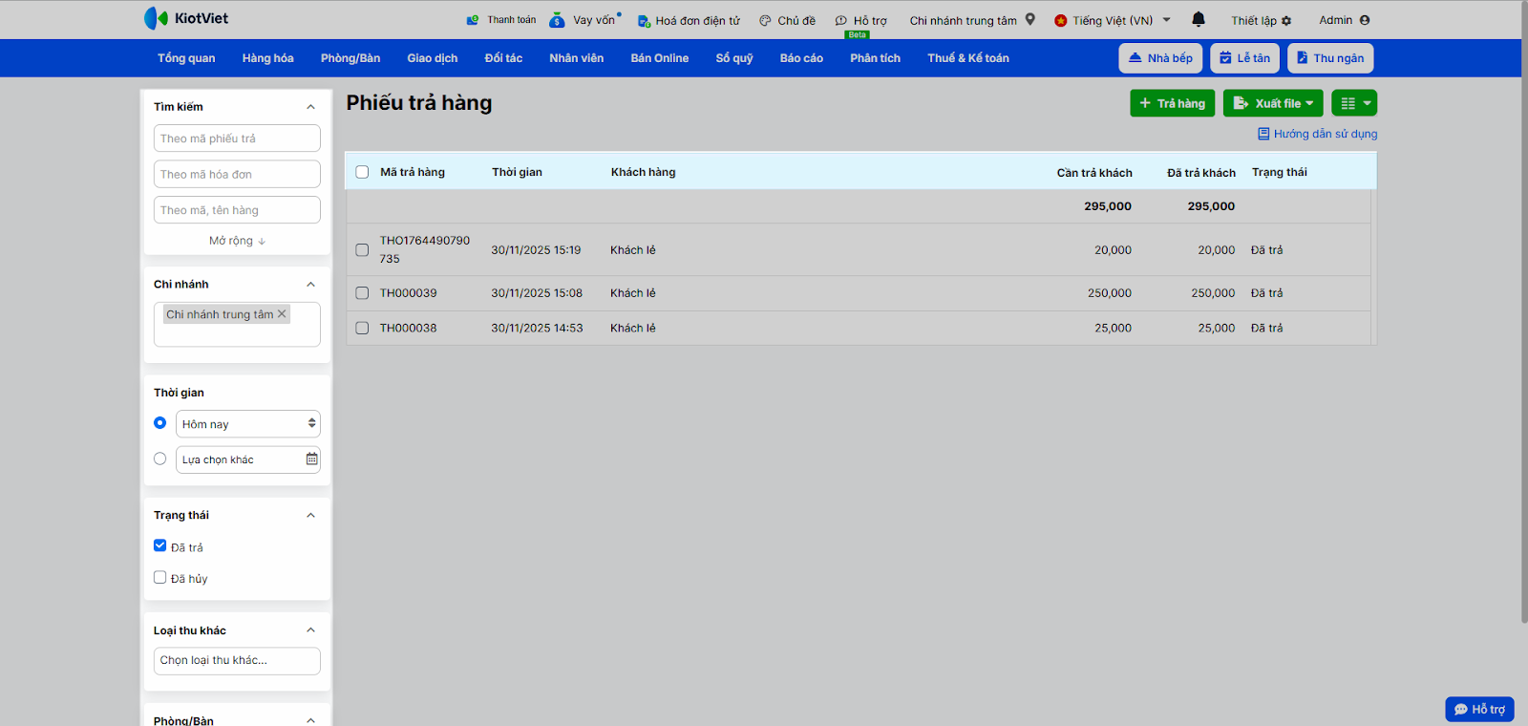This screenshot has width=1528, height=726.
Task: Tick checkbox for TH000039 row
Action: pyautogui.click(x=362, y=293)
